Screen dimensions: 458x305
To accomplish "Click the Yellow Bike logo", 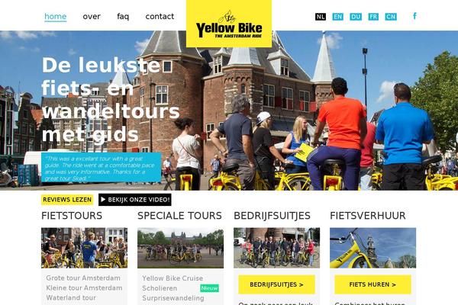I will pos(229,24).
